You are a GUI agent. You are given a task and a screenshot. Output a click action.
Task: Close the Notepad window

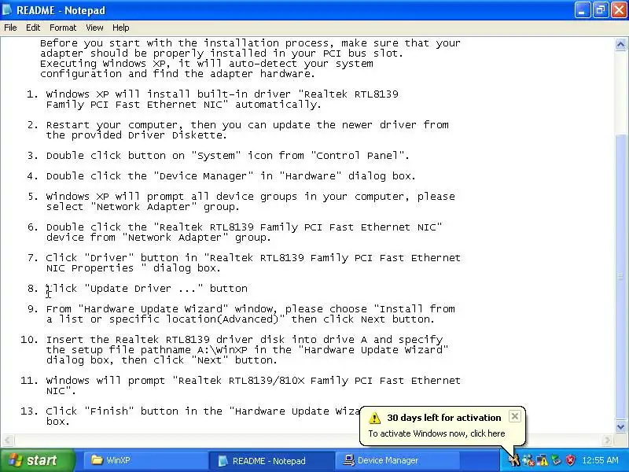(x=619, y=10)
